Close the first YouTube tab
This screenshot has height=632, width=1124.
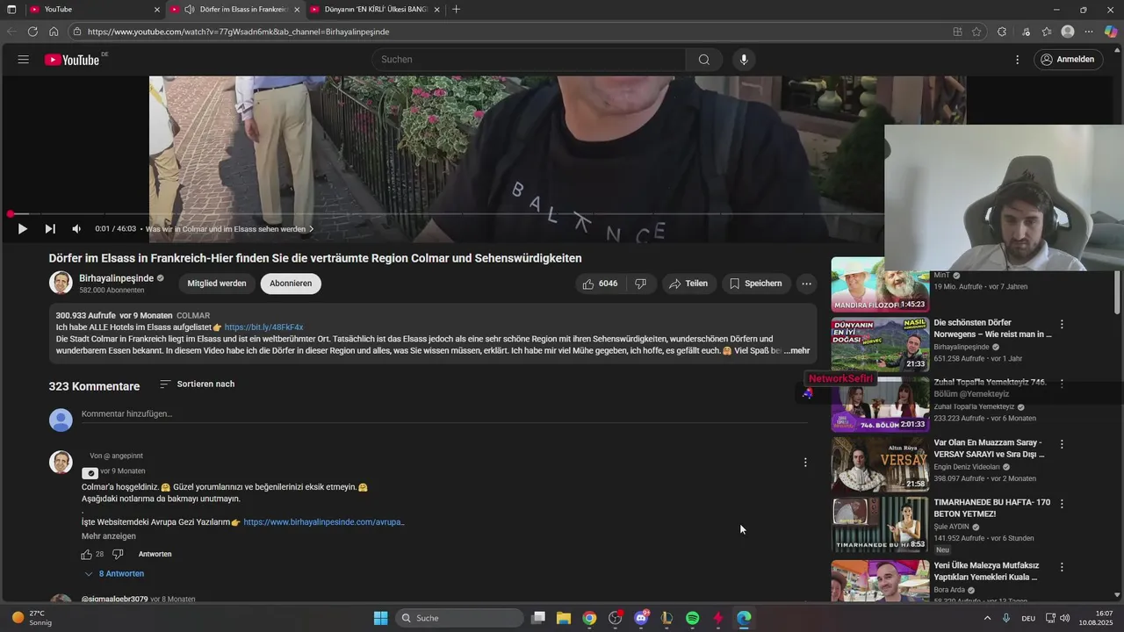pos(157,10)
